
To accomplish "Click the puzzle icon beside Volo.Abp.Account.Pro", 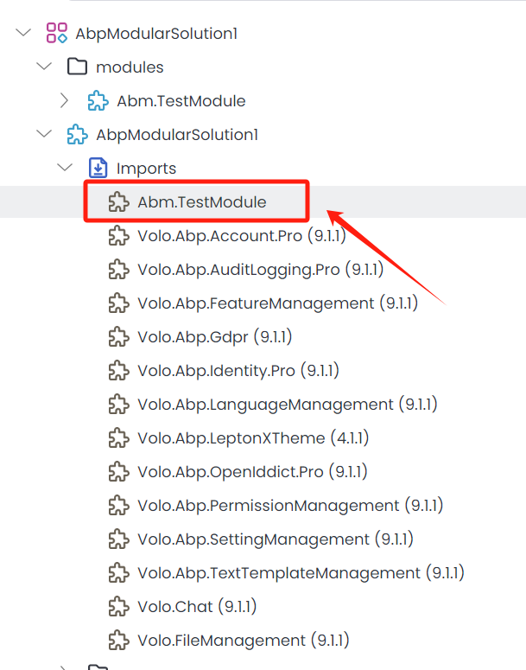I will pyautogui.click(x=119, y=236).
